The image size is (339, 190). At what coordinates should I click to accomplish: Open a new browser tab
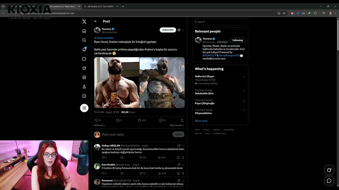pyautogui.click(x=123, y=6)
